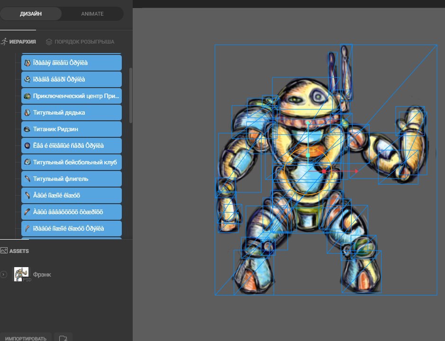Image resolution: width=445 pixels, height=341 pixels.
Task: Click the part icon of Титаник Ридзин row
Action: tap(27, 129)
